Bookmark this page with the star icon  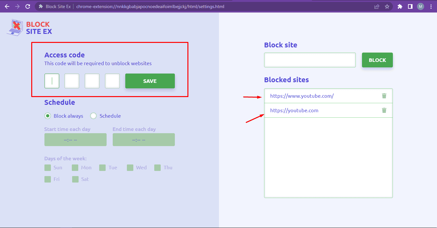coord(387,6)
